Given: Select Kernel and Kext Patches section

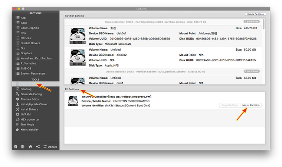Looking at the screenshot, I should tap(35, 58).
